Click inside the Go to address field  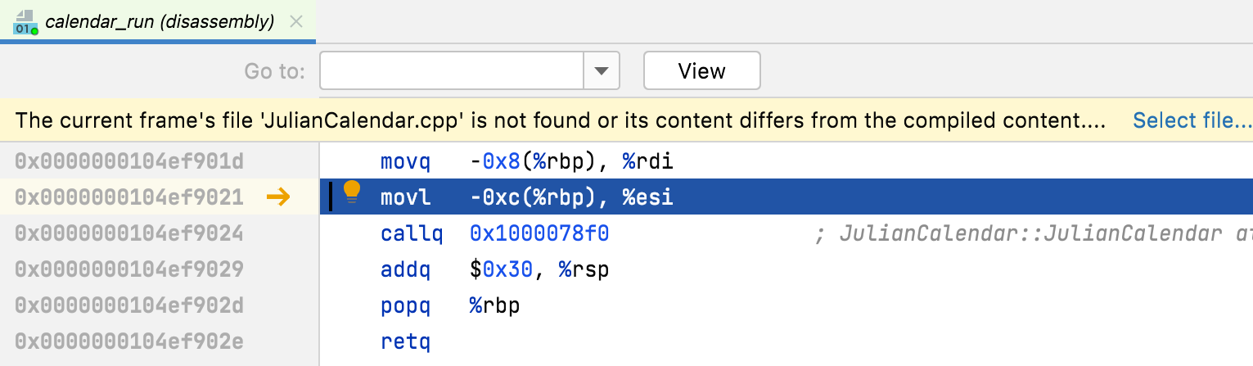click(x=451, y=71)
